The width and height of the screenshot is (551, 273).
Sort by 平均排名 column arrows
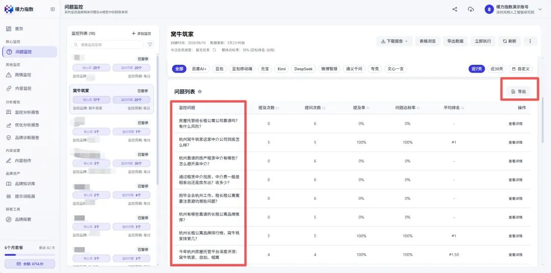pyautogui.click(x=463, y=108)
